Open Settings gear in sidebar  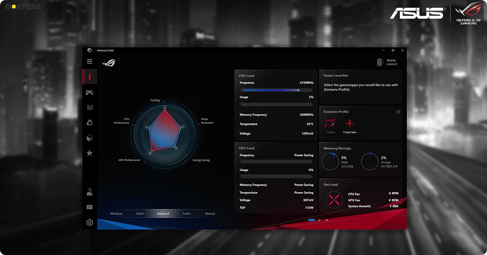pyautogui.click(x=90, y=222)
